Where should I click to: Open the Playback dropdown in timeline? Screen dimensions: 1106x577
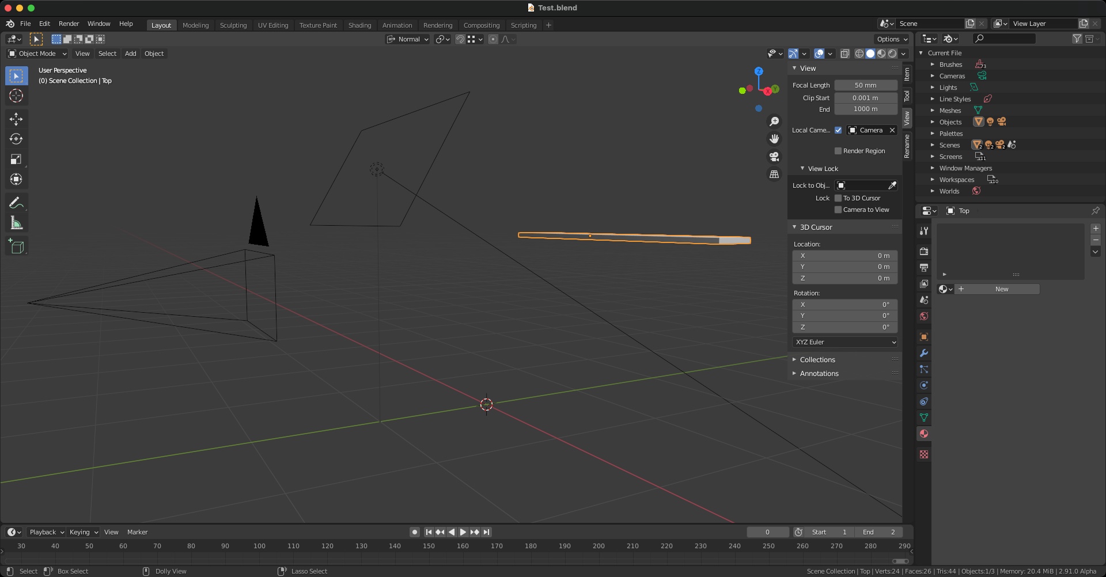coord(47,532)
